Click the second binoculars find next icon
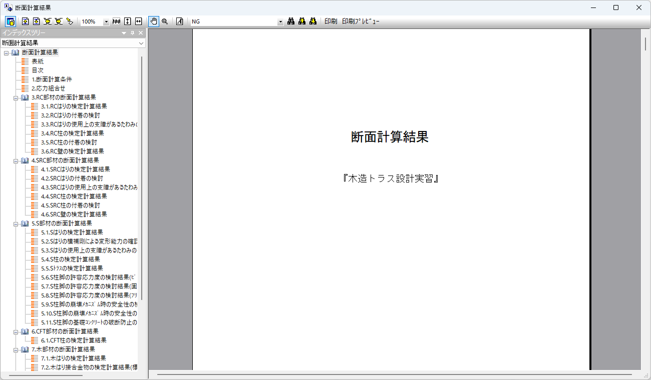The height and width of the screenshot is (380, 651). pyautogui.click(x=302, y=21)
